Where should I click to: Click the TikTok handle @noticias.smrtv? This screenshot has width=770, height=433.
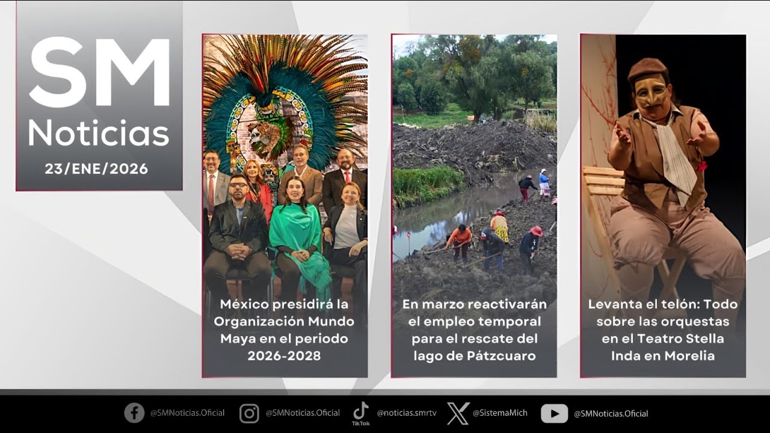point(408,413)
